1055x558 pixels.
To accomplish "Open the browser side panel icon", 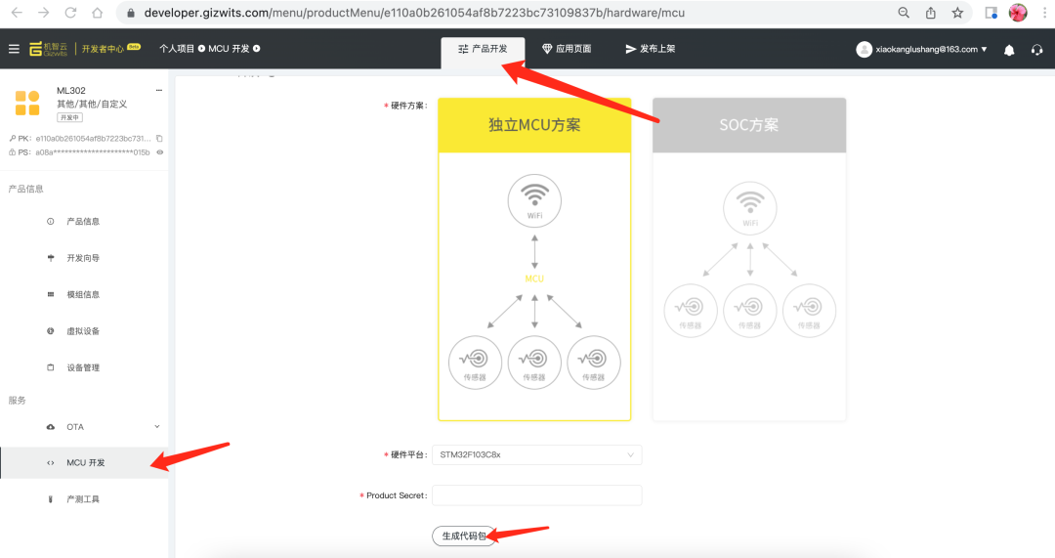I will point(991,12).
